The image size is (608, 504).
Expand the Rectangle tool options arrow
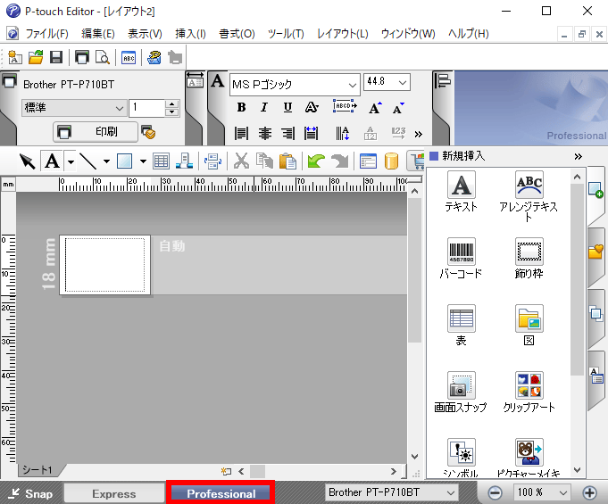click(143, 161)
